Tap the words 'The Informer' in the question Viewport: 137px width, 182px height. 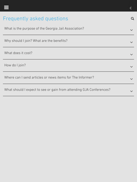pos(83,77)
